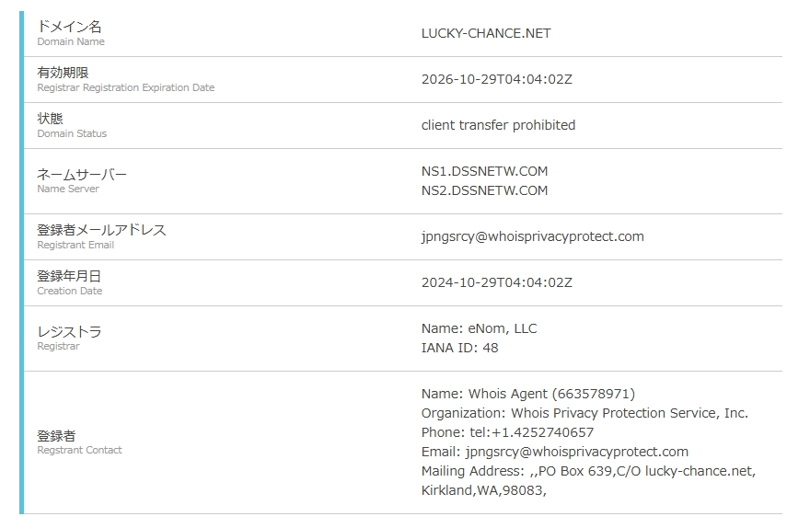Click the LUCKY-CHANCE.NET domain name value
This screenshot has height=528, width=810.
pyautogui.click(x=485, y=33)
